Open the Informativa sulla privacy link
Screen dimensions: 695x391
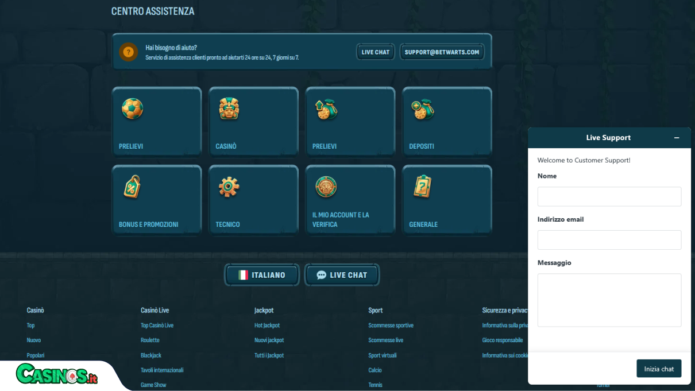point(505,326)
